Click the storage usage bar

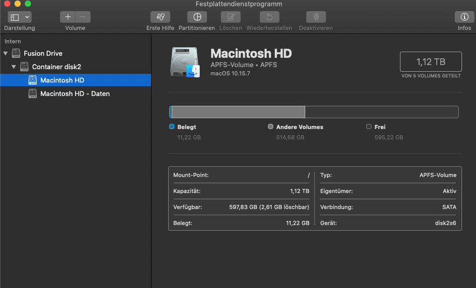coord(314,112)
